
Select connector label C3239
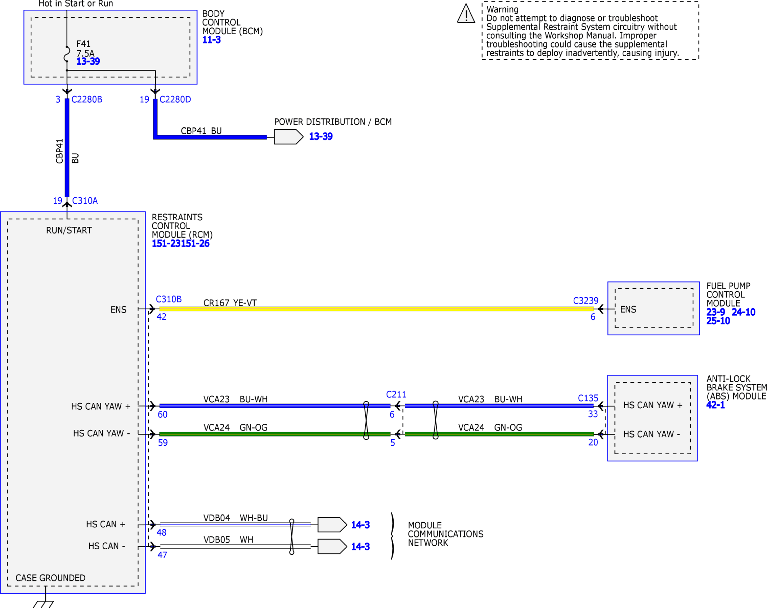click(586, 301)
